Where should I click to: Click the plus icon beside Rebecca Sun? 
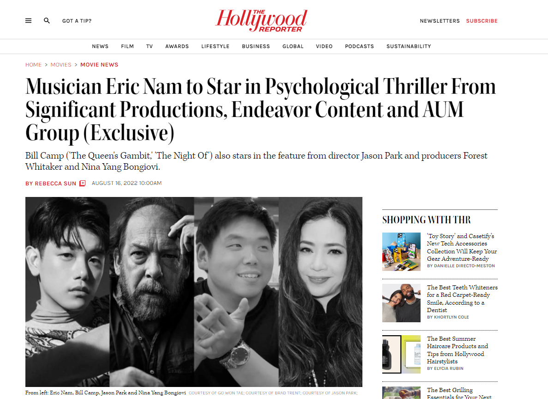click(83, 183)
